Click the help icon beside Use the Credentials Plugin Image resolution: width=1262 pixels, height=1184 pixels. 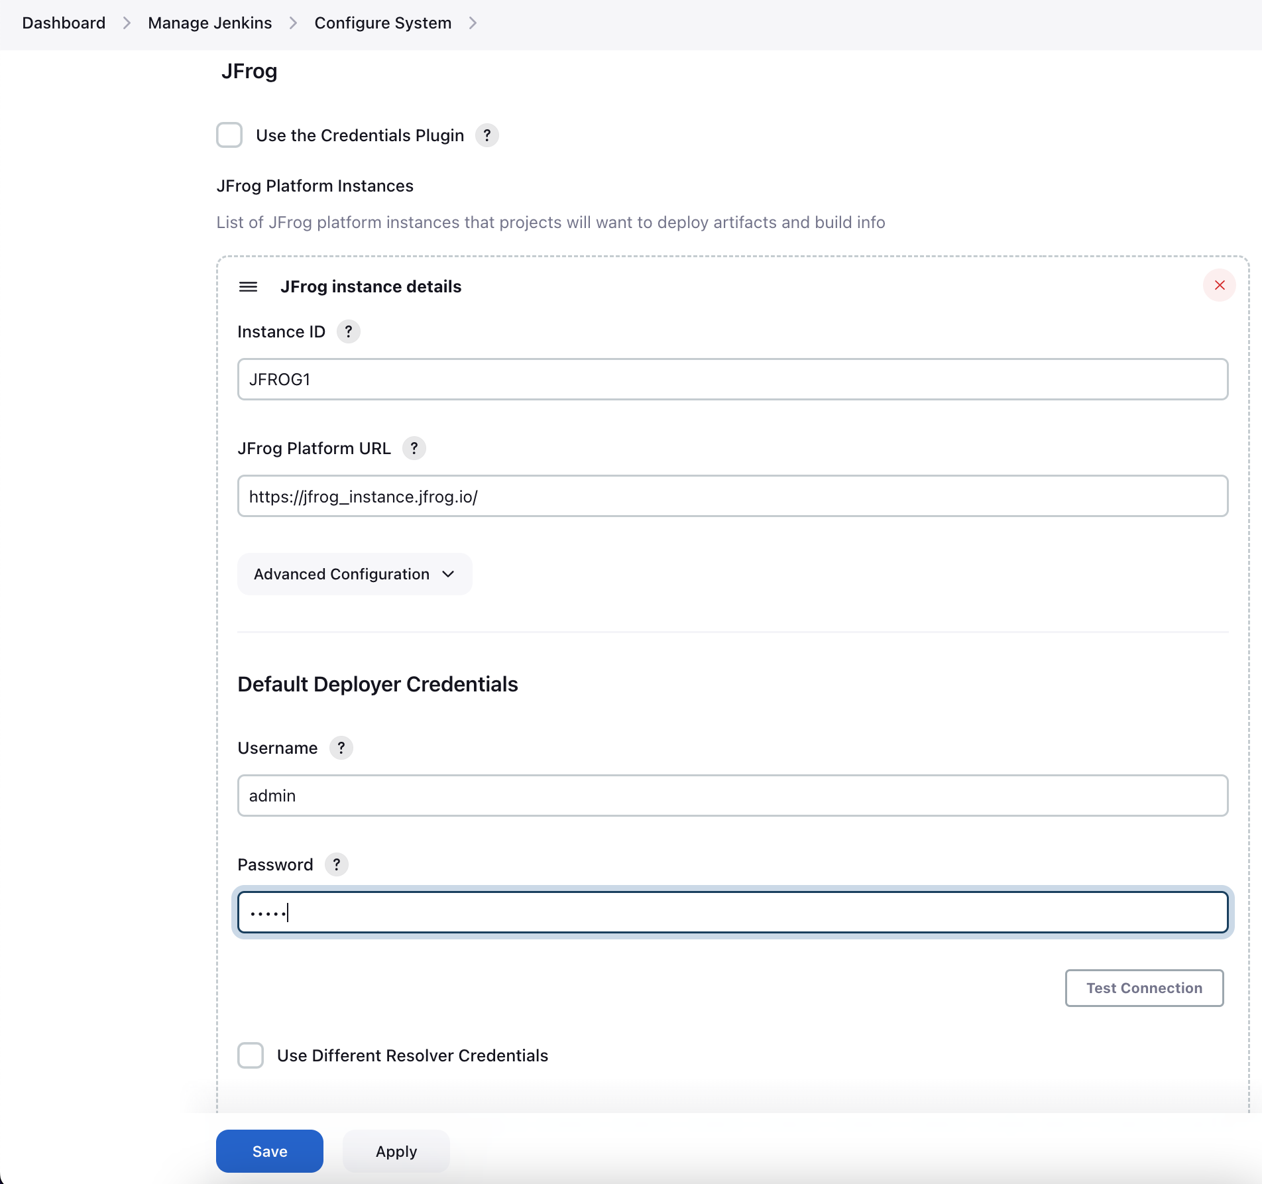point(487,135)
